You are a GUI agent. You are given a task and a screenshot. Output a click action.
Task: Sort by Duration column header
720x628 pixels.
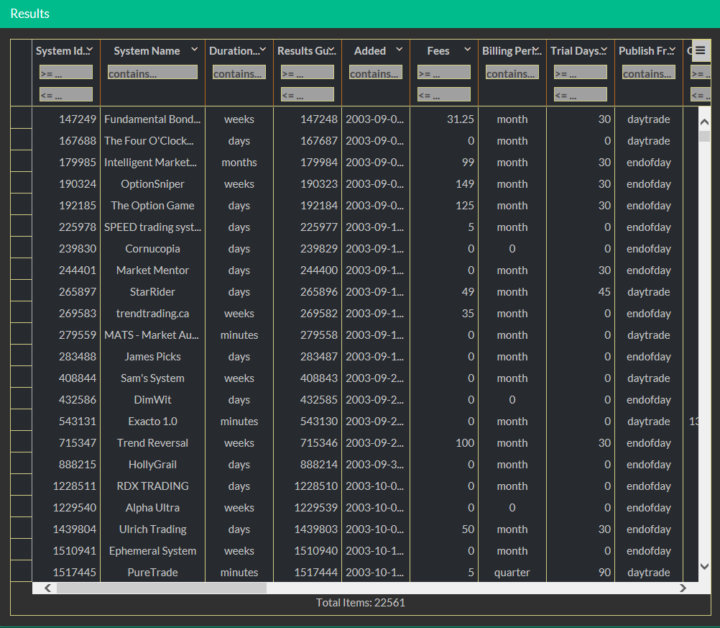[234, 51]
